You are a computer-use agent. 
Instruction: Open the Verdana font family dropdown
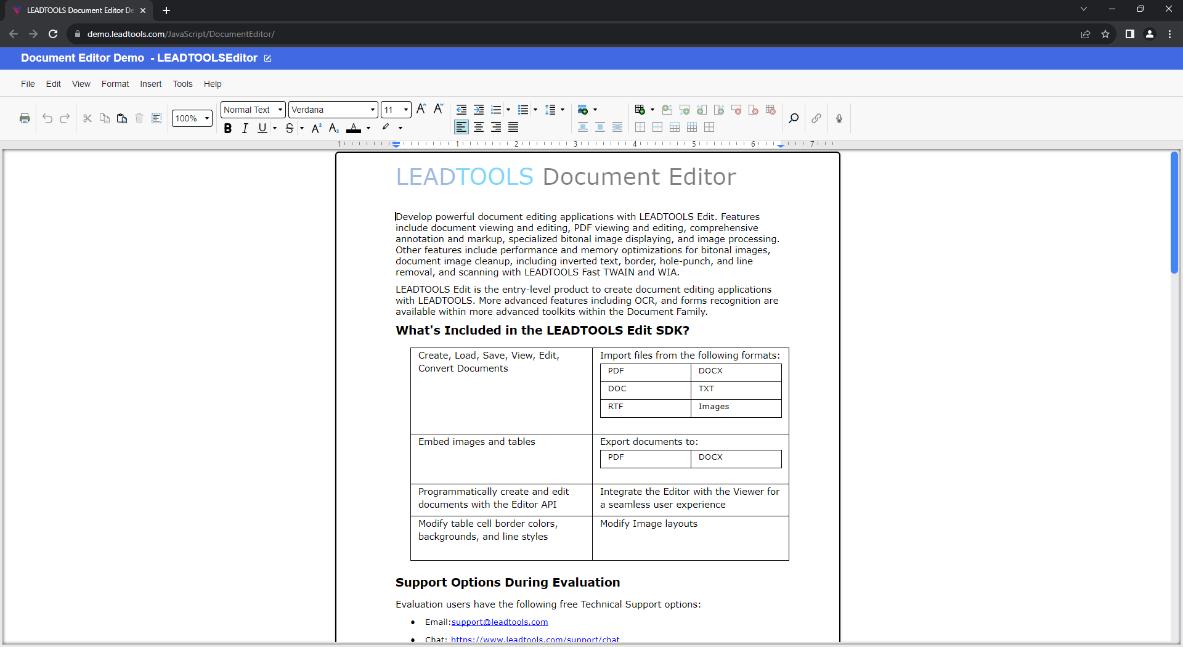point(372,109)
